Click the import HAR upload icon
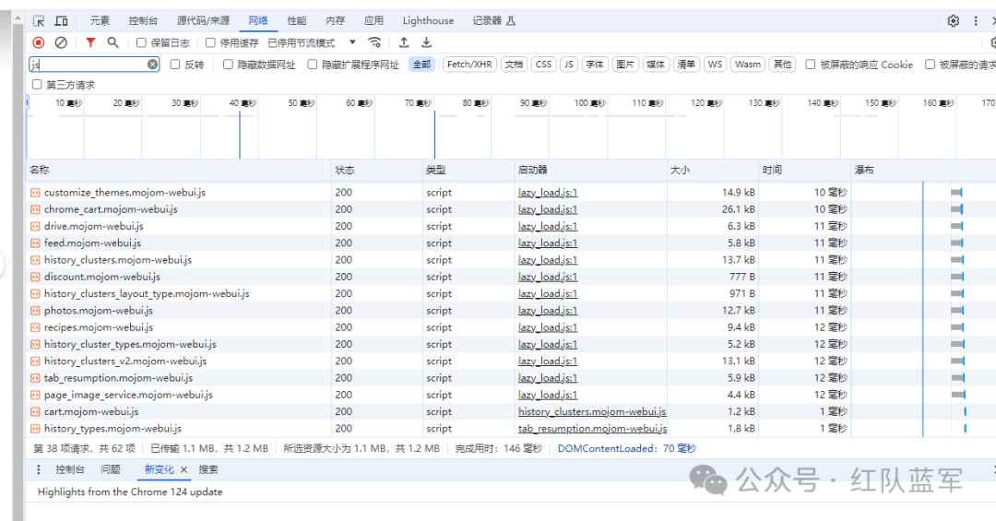 click(404, 42)
